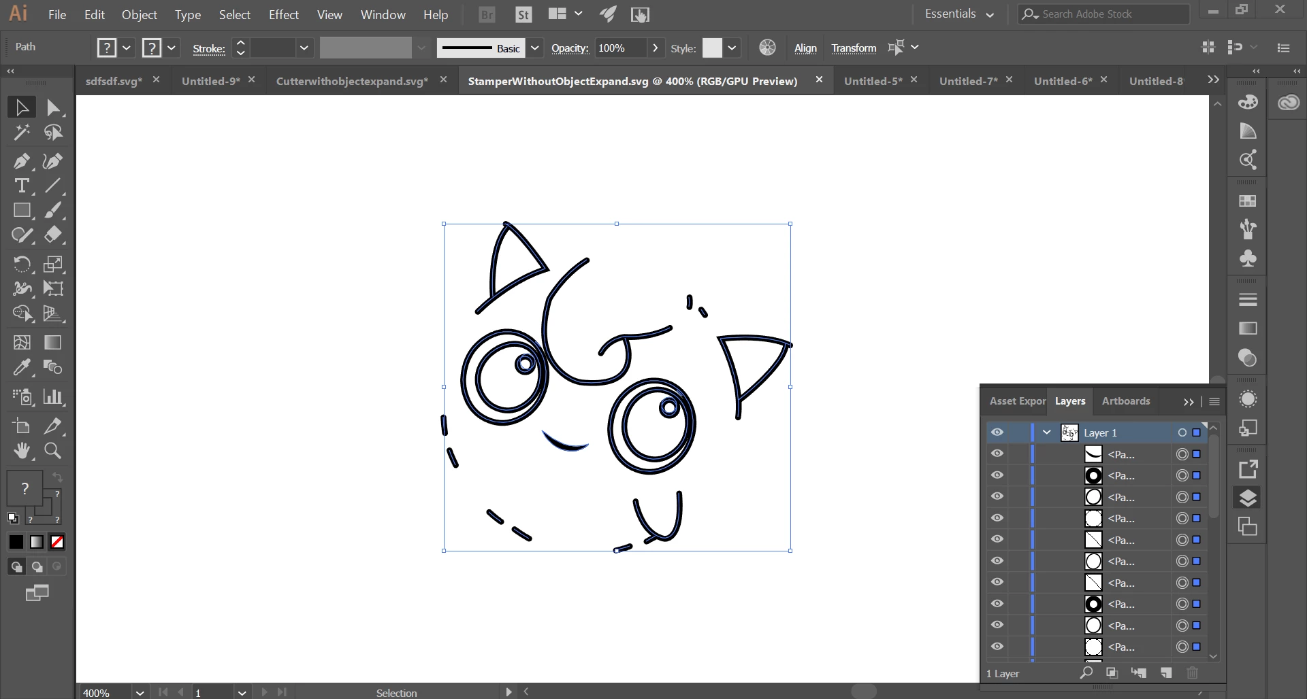Choose the Hand tool
This screenshot has height=699, width=1307.
22,451
